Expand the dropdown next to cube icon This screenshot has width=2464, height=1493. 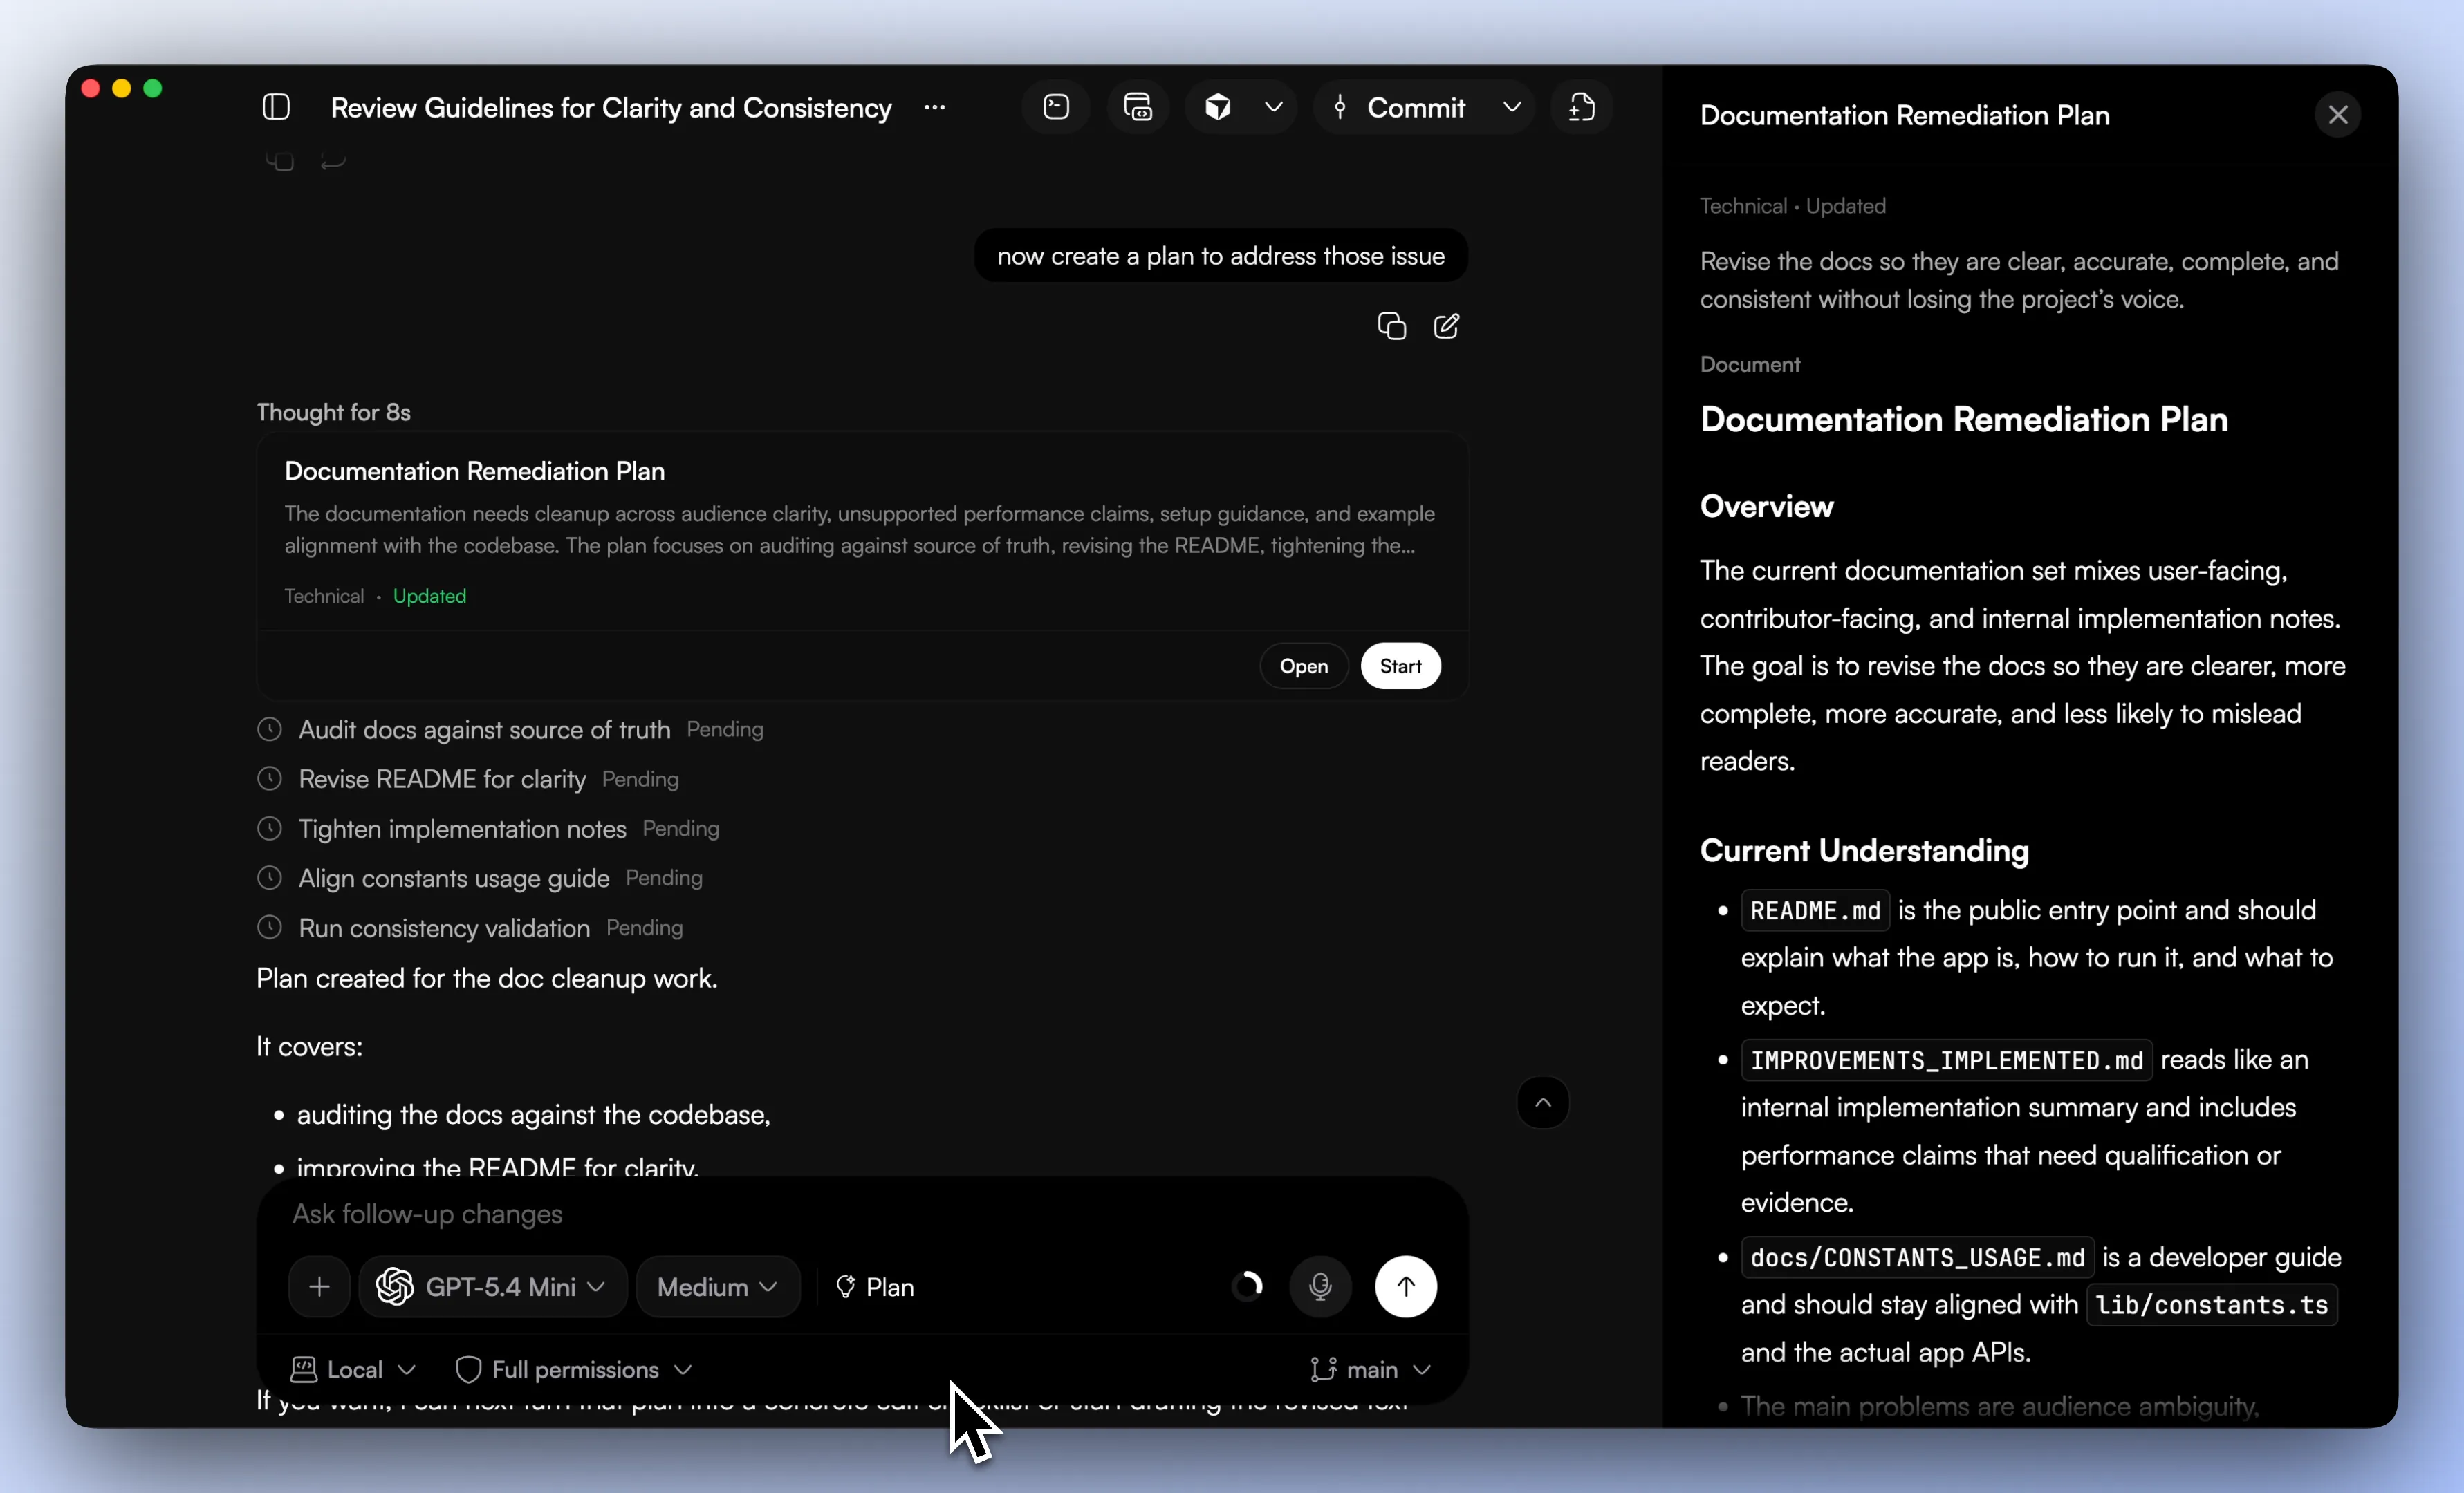point(1273,107)
